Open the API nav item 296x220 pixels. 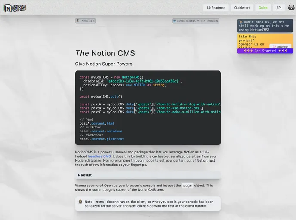click(279, 8)
